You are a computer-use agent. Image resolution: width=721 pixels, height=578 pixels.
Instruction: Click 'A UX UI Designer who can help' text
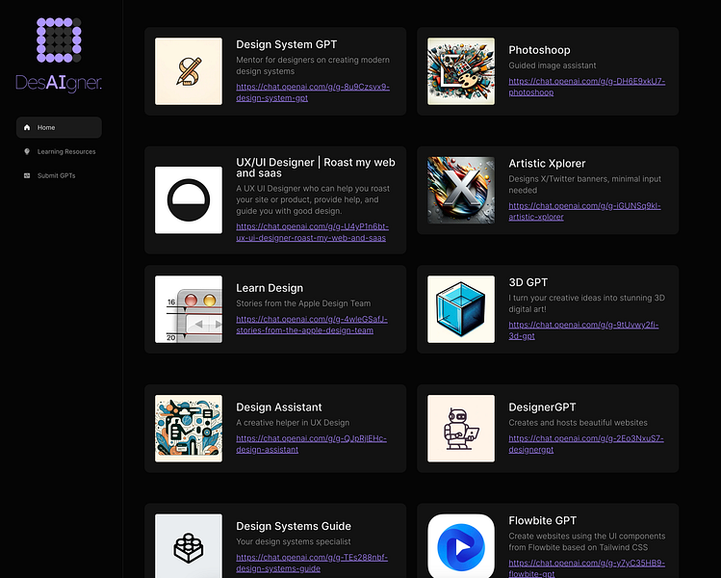pos(313,199)
